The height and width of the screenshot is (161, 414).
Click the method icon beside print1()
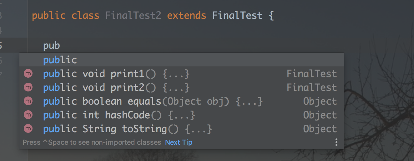28,74
